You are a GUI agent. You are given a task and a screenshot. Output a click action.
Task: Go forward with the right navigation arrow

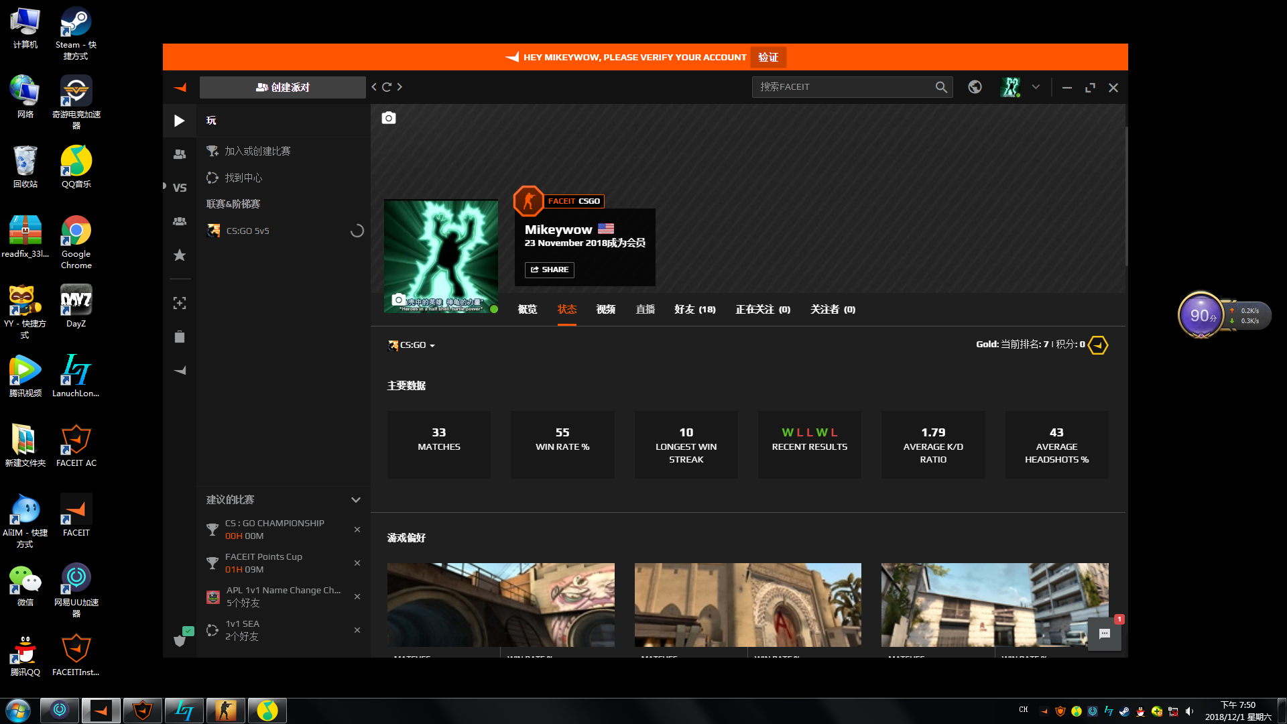point(400,87)
